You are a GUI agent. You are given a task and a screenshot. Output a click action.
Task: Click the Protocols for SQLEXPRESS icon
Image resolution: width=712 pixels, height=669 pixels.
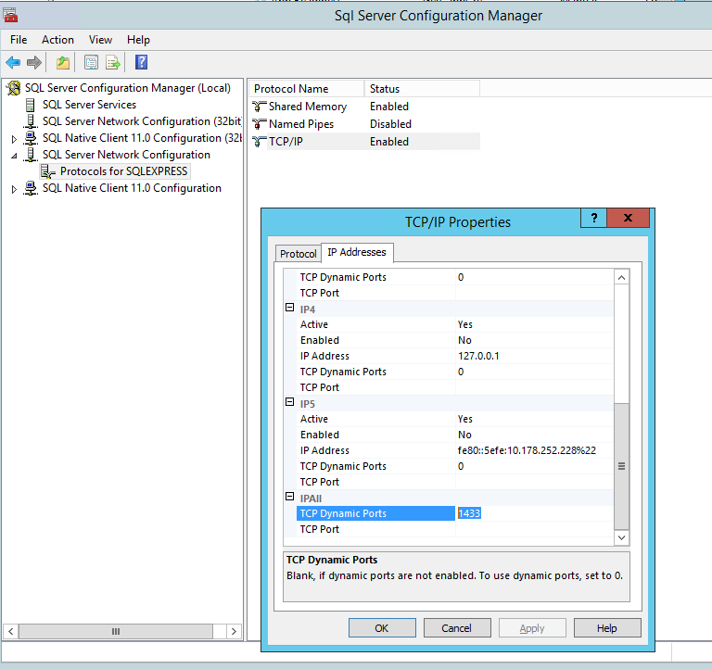click(x=47, y=171)
